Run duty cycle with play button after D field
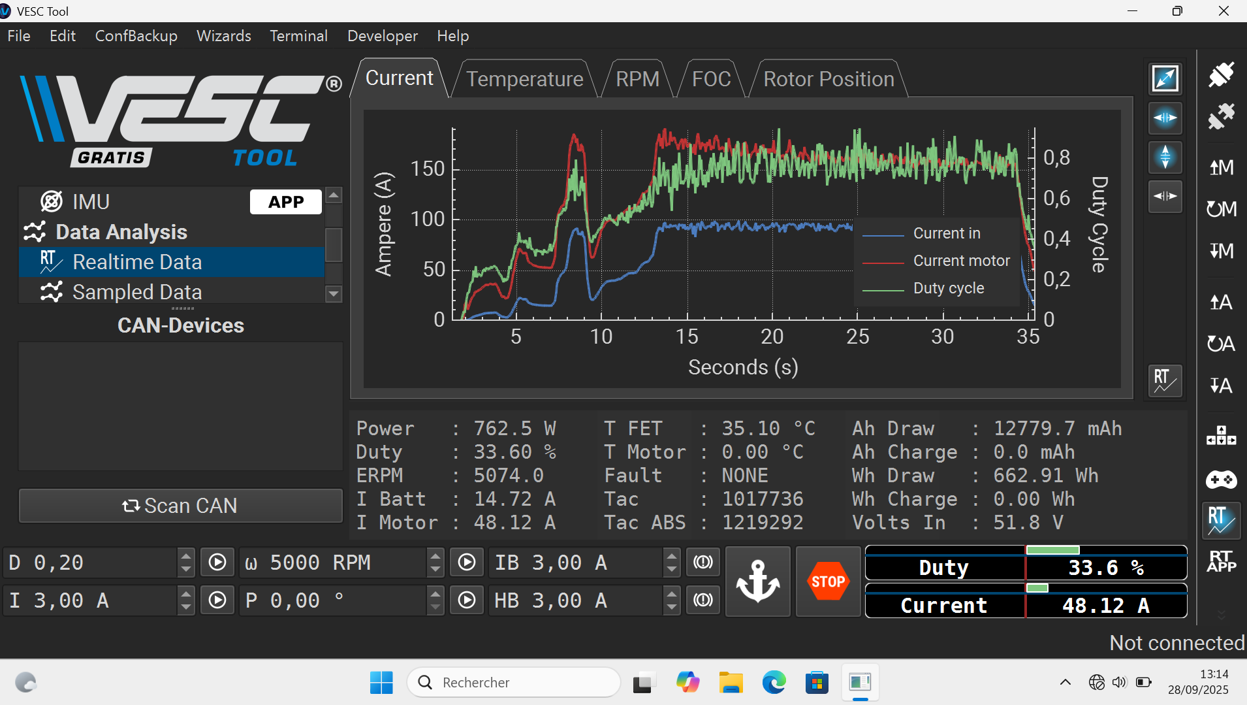The image size is (1247, 705). click(217, 563)
